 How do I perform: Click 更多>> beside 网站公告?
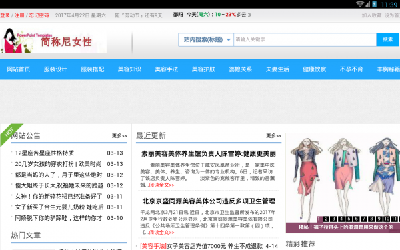click(119, 136)
